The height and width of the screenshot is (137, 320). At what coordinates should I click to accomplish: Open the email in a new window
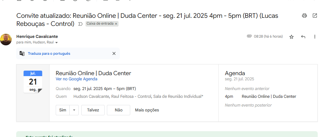tap(314, 16)
